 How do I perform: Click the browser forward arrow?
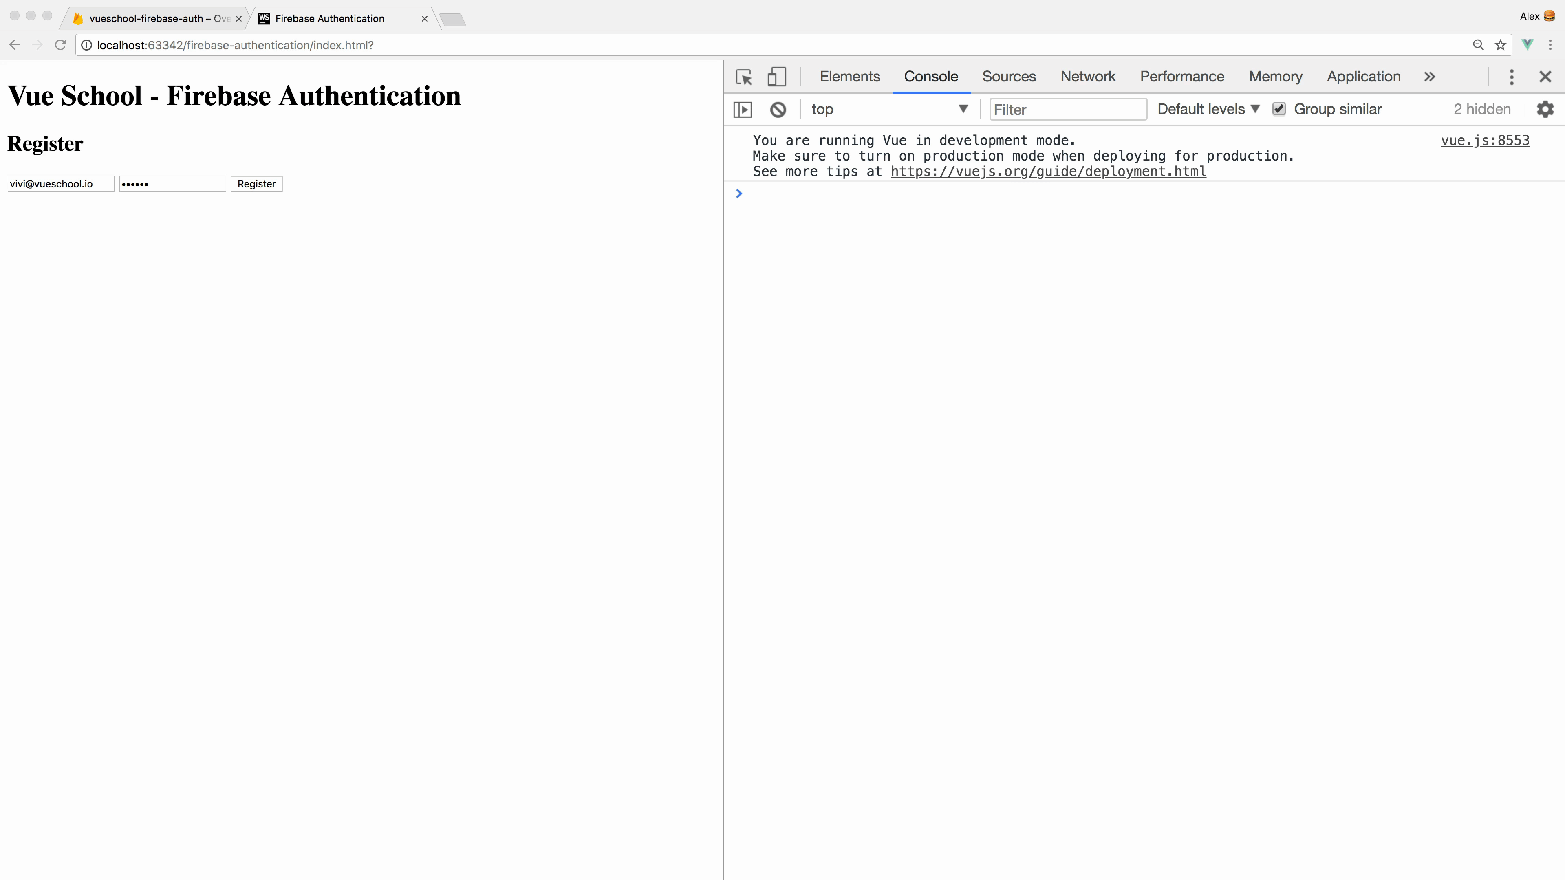coord(37,45)
